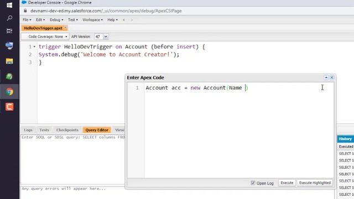Switch to the Logs tab
The image size is (354, 199).
click(x=28, y=130)
